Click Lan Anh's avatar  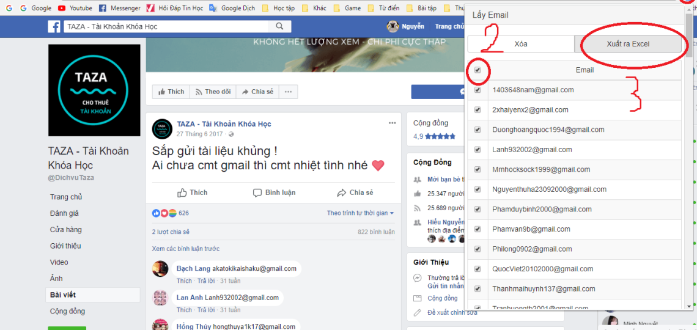tap(160, 298)
